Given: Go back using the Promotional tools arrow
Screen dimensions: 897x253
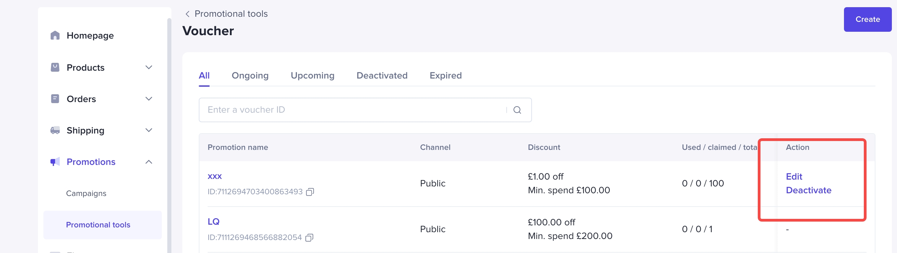Looking at the screenshot, I should [187, 14].
